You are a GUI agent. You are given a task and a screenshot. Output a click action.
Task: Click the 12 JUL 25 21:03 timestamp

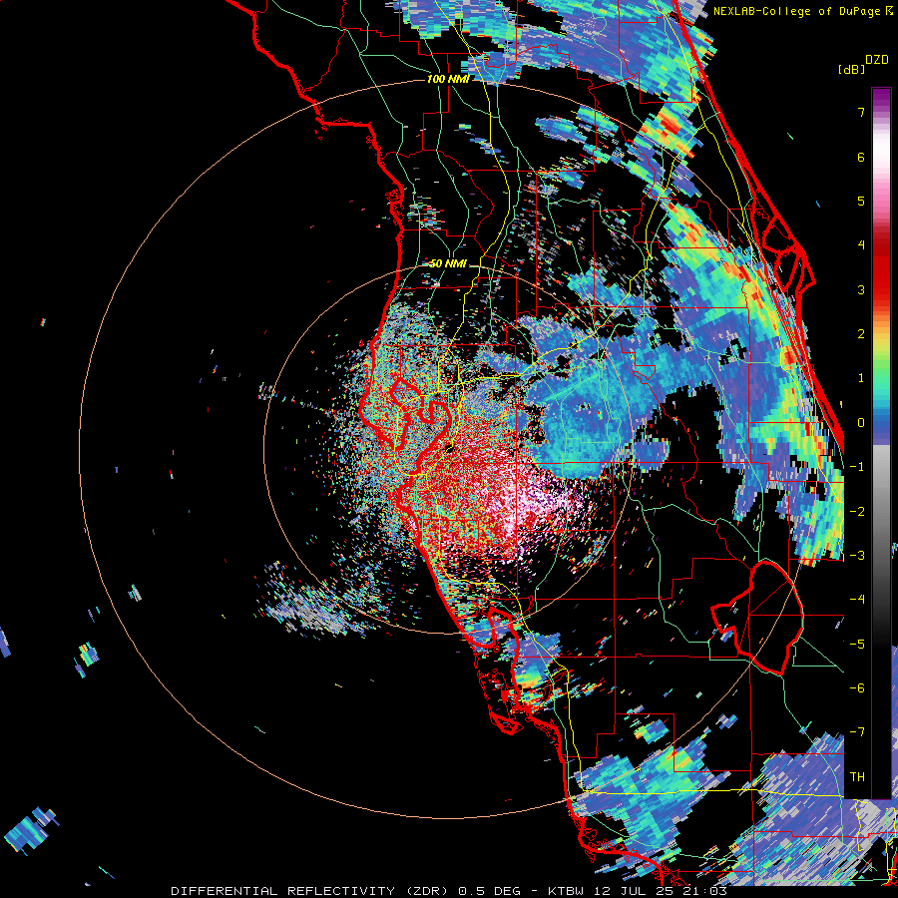659,891
